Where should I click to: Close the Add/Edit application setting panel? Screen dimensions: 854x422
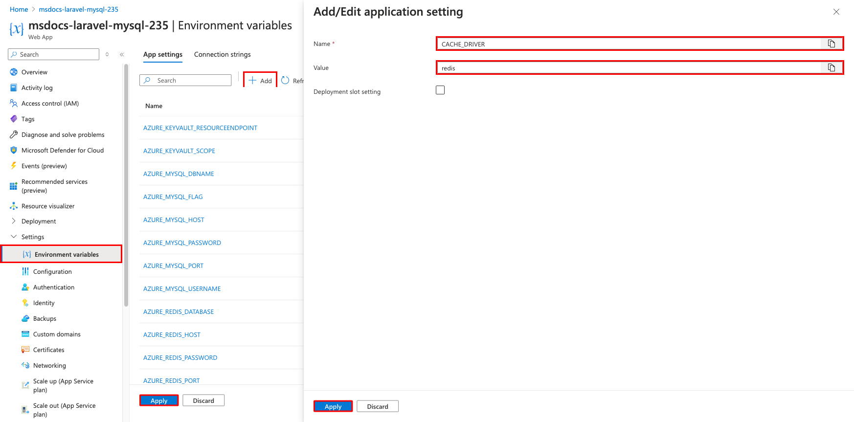coord(836,12)
